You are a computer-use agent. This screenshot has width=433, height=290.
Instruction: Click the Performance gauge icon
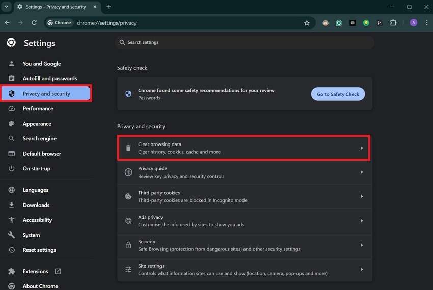[x=11, y=108]
